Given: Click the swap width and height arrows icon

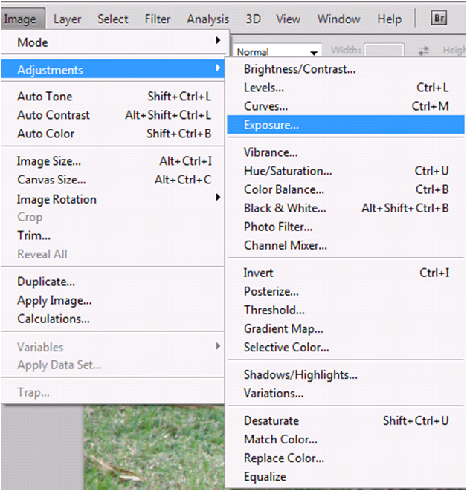Looking at the screenshot, I should pyautogui.click(x=423, y=51).
